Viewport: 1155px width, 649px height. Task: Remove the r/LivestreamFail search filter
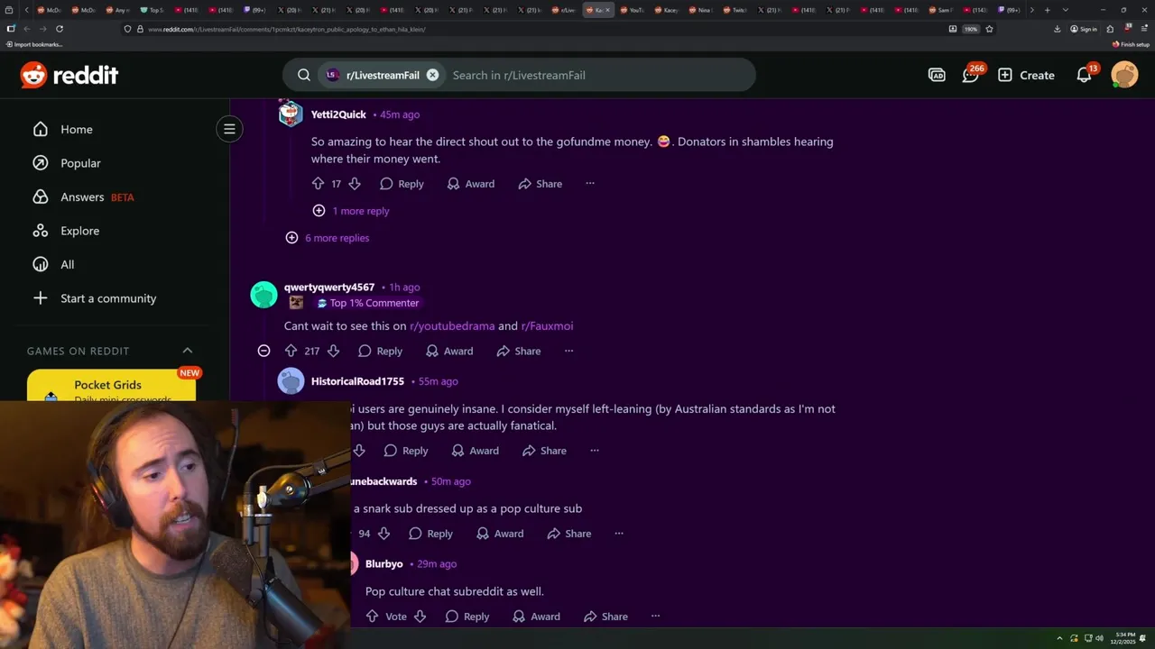(x=432, y=75)
